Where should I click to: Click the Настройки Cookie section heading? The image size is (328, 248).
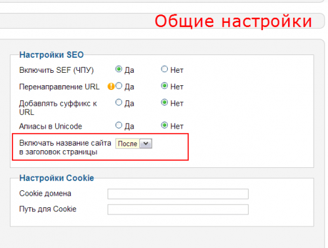(56, 178)
